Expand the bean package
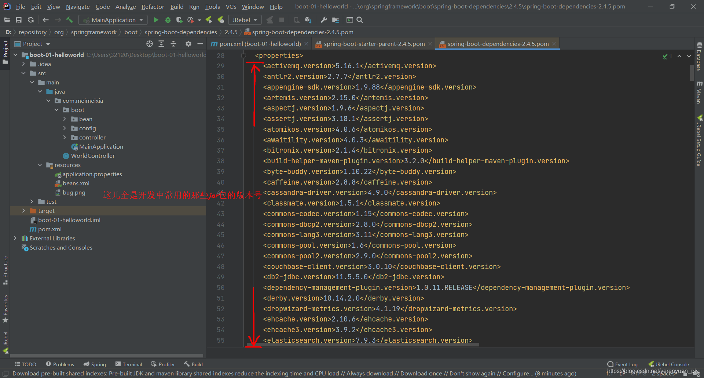Screen dimensions: 704x378 tap(65, 119)
